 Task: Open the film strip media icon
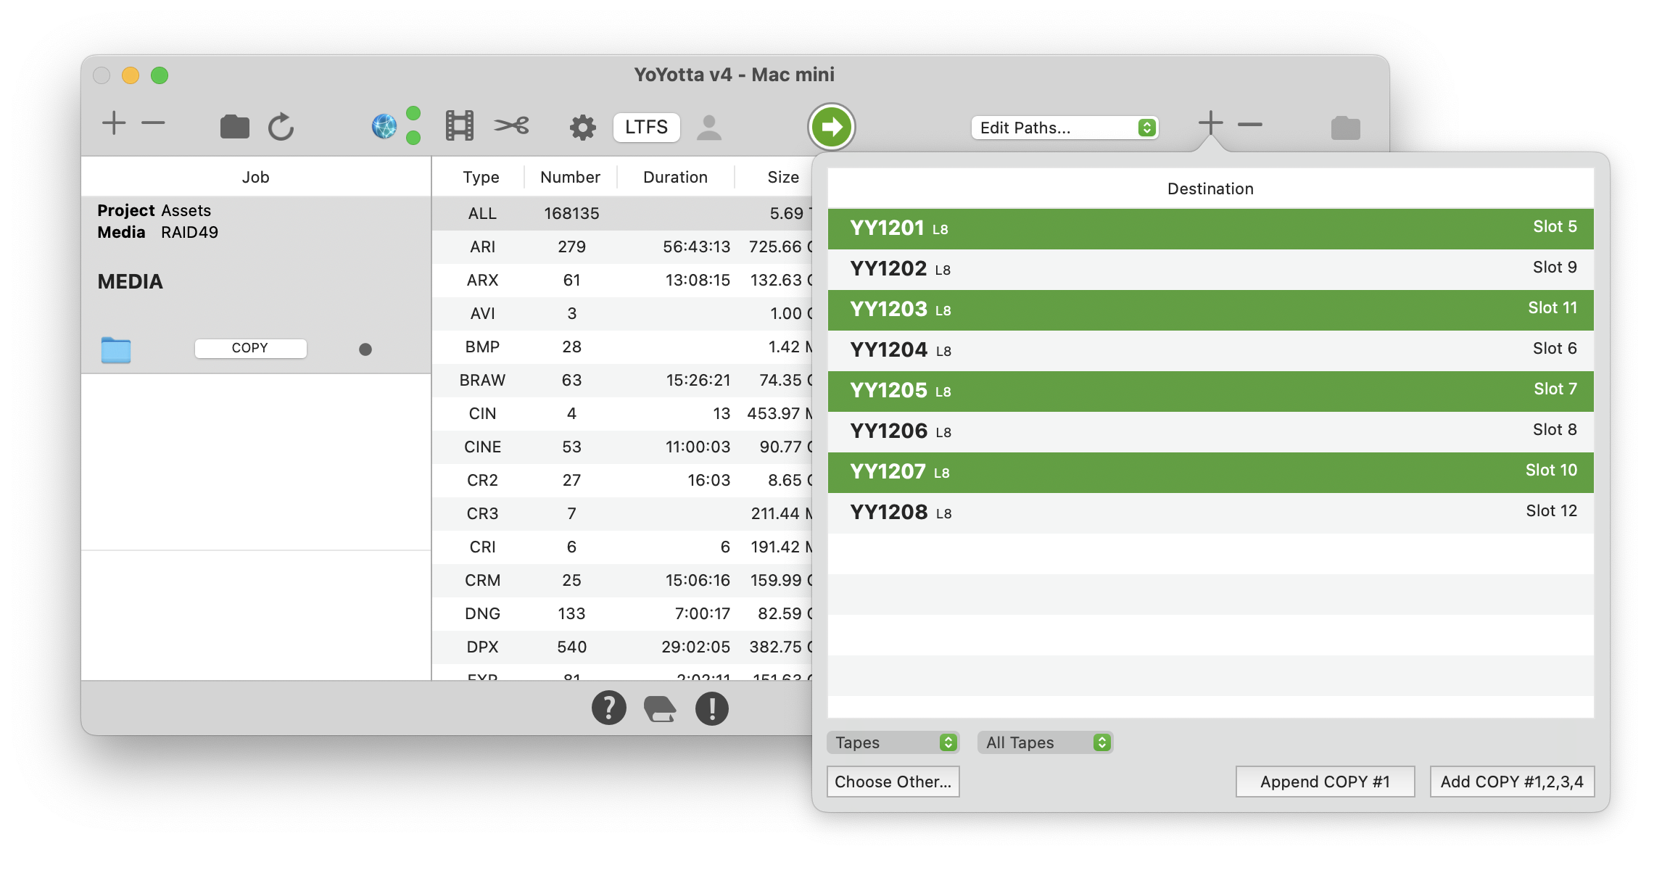460,126
